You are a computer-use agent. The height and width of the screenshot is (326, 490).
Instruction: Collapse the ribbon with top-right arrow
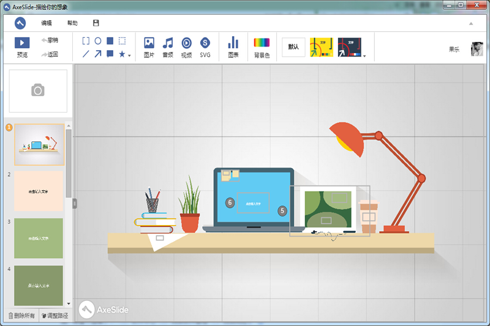(471, 23)
